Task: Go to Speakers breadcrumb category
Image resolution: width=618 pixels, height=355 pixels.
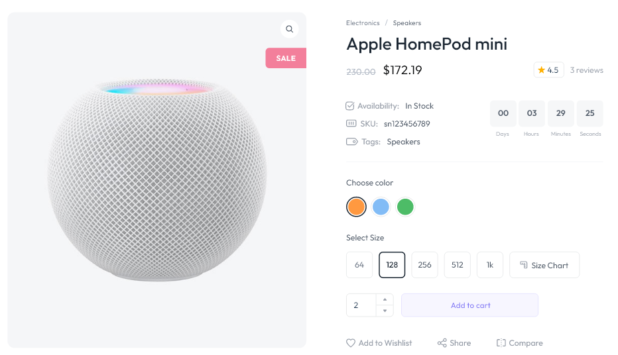Action: (406, 23)
